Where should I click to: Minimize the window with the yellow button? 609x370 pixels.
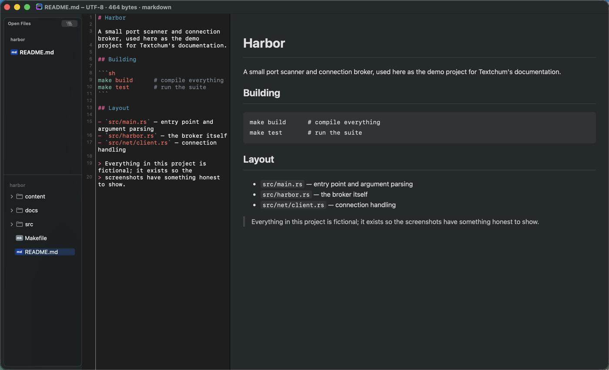point(17,7)
